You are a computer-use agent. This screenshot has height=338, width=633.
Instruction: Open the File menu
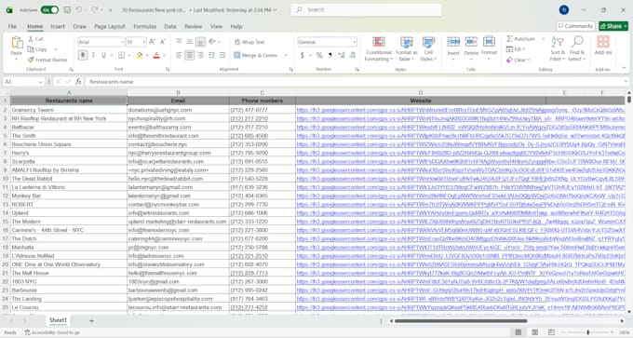coord(12,27)
